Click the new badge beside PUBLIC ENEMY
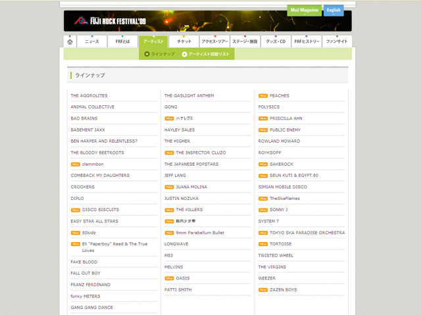 pyautogui.click(x=263, y=130)
